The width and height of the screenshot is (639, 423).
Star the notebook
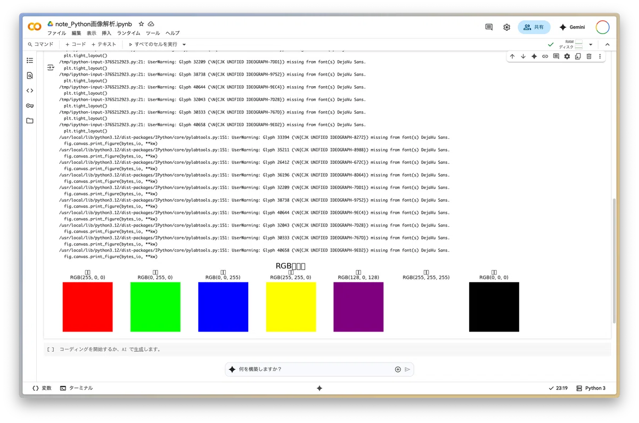tap(141, 24)
